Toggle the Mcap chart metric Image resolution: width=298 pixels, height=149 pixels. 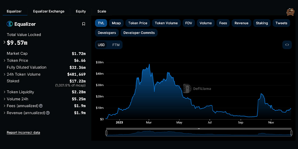(116, 23)
